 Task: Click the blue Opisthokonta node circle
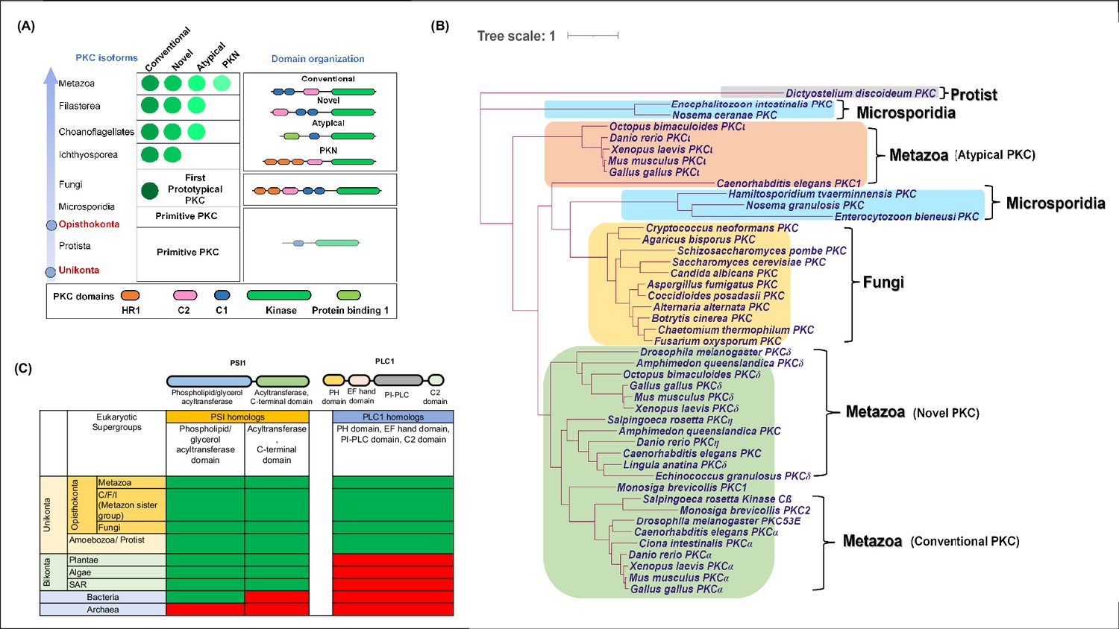click(x=51, y=225)
